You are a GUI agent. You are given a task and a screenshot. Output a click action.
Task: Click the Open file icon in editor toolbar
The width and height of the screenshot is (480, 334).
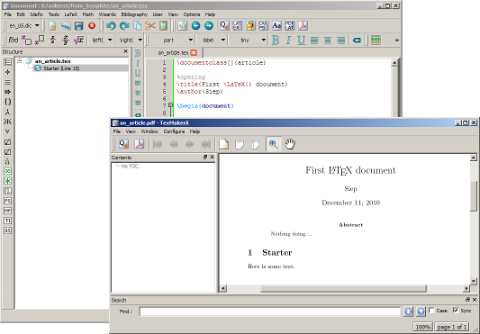(66, 26)
